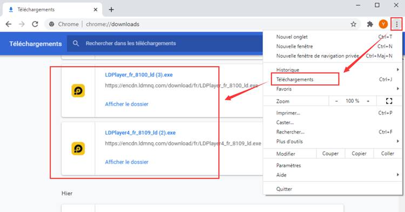Click the Modifier label in menu
This screenshot has width=405, height=212.
286,154
